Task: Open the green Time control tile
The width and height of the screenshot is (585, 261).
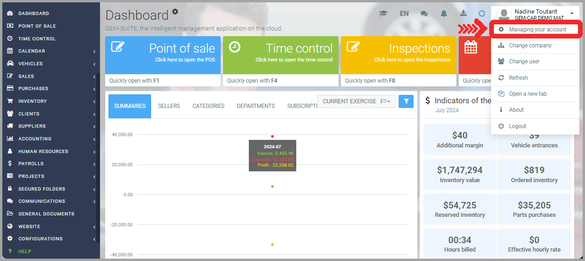Action: click(280, 55)
